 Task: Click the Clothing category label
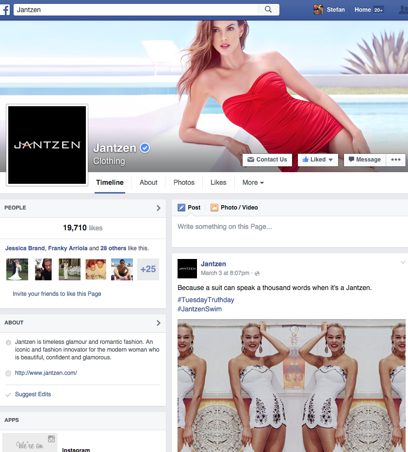click(109, 161)
